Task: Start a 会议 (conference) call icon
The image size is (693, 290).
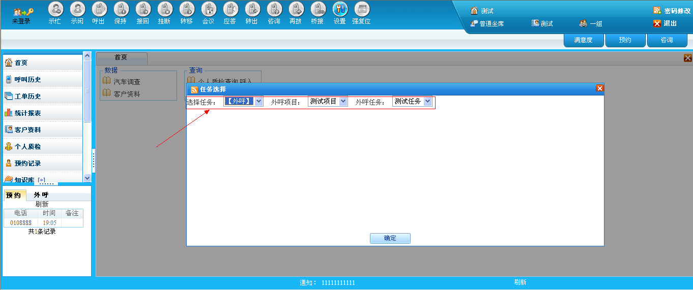Action: point(208,9)
